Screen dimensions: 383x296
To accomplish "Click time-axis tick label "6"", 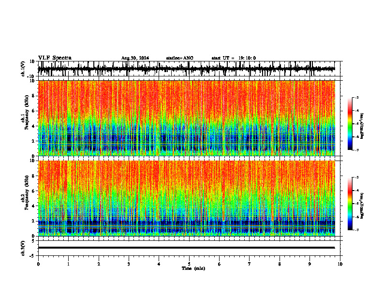I will coord(220,264).
